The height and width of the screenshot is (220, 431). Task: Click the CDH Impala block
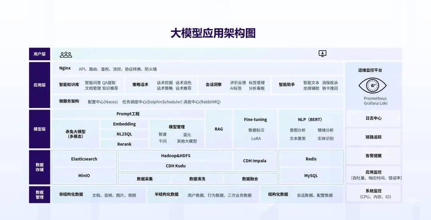255,161
